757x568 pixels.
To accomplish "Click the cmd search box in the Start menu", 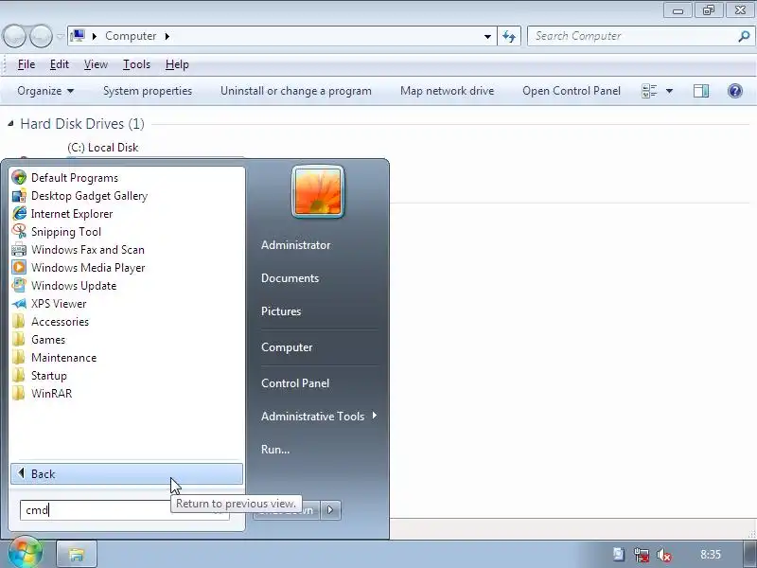I will click(125, 510).
